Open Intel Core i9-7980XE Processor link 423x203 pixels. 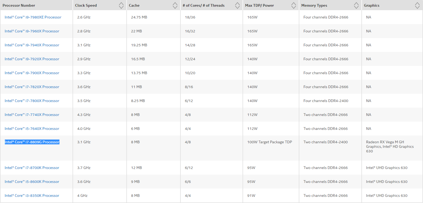click(33, 17)
